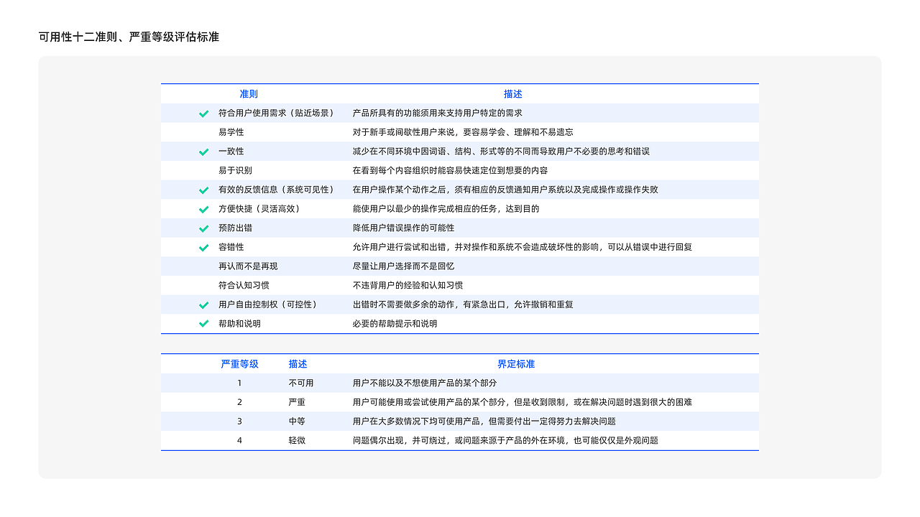
Task: Click description 降低用户错误操作的可能性
Action: [x=403, y=228]
